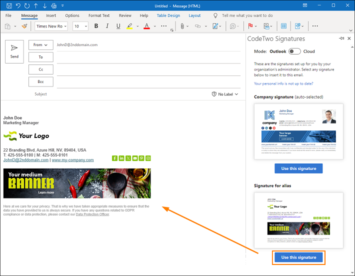Image resolution: width=355 pixels, height=276 pixels.
Task: Select the Format Painter brush icon
Action: [24, 26]
